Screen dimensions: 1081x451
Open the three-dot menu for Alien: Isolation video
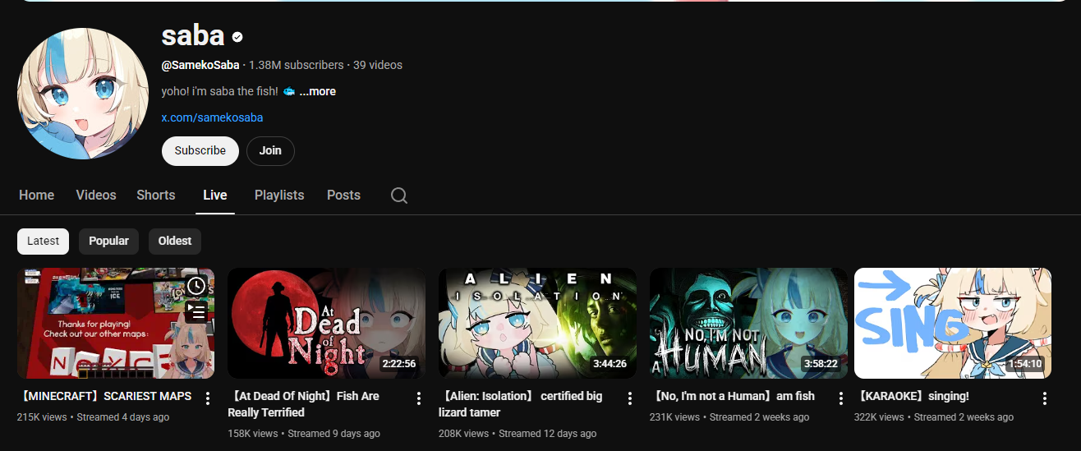click(x=630, y=398)
